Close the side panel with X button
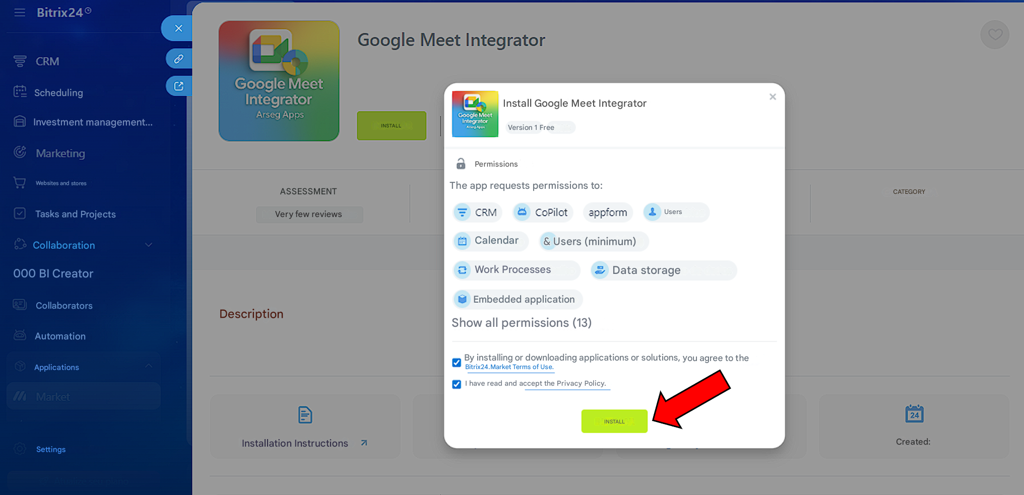This screenshot has width=1024, height=495. 178,28
